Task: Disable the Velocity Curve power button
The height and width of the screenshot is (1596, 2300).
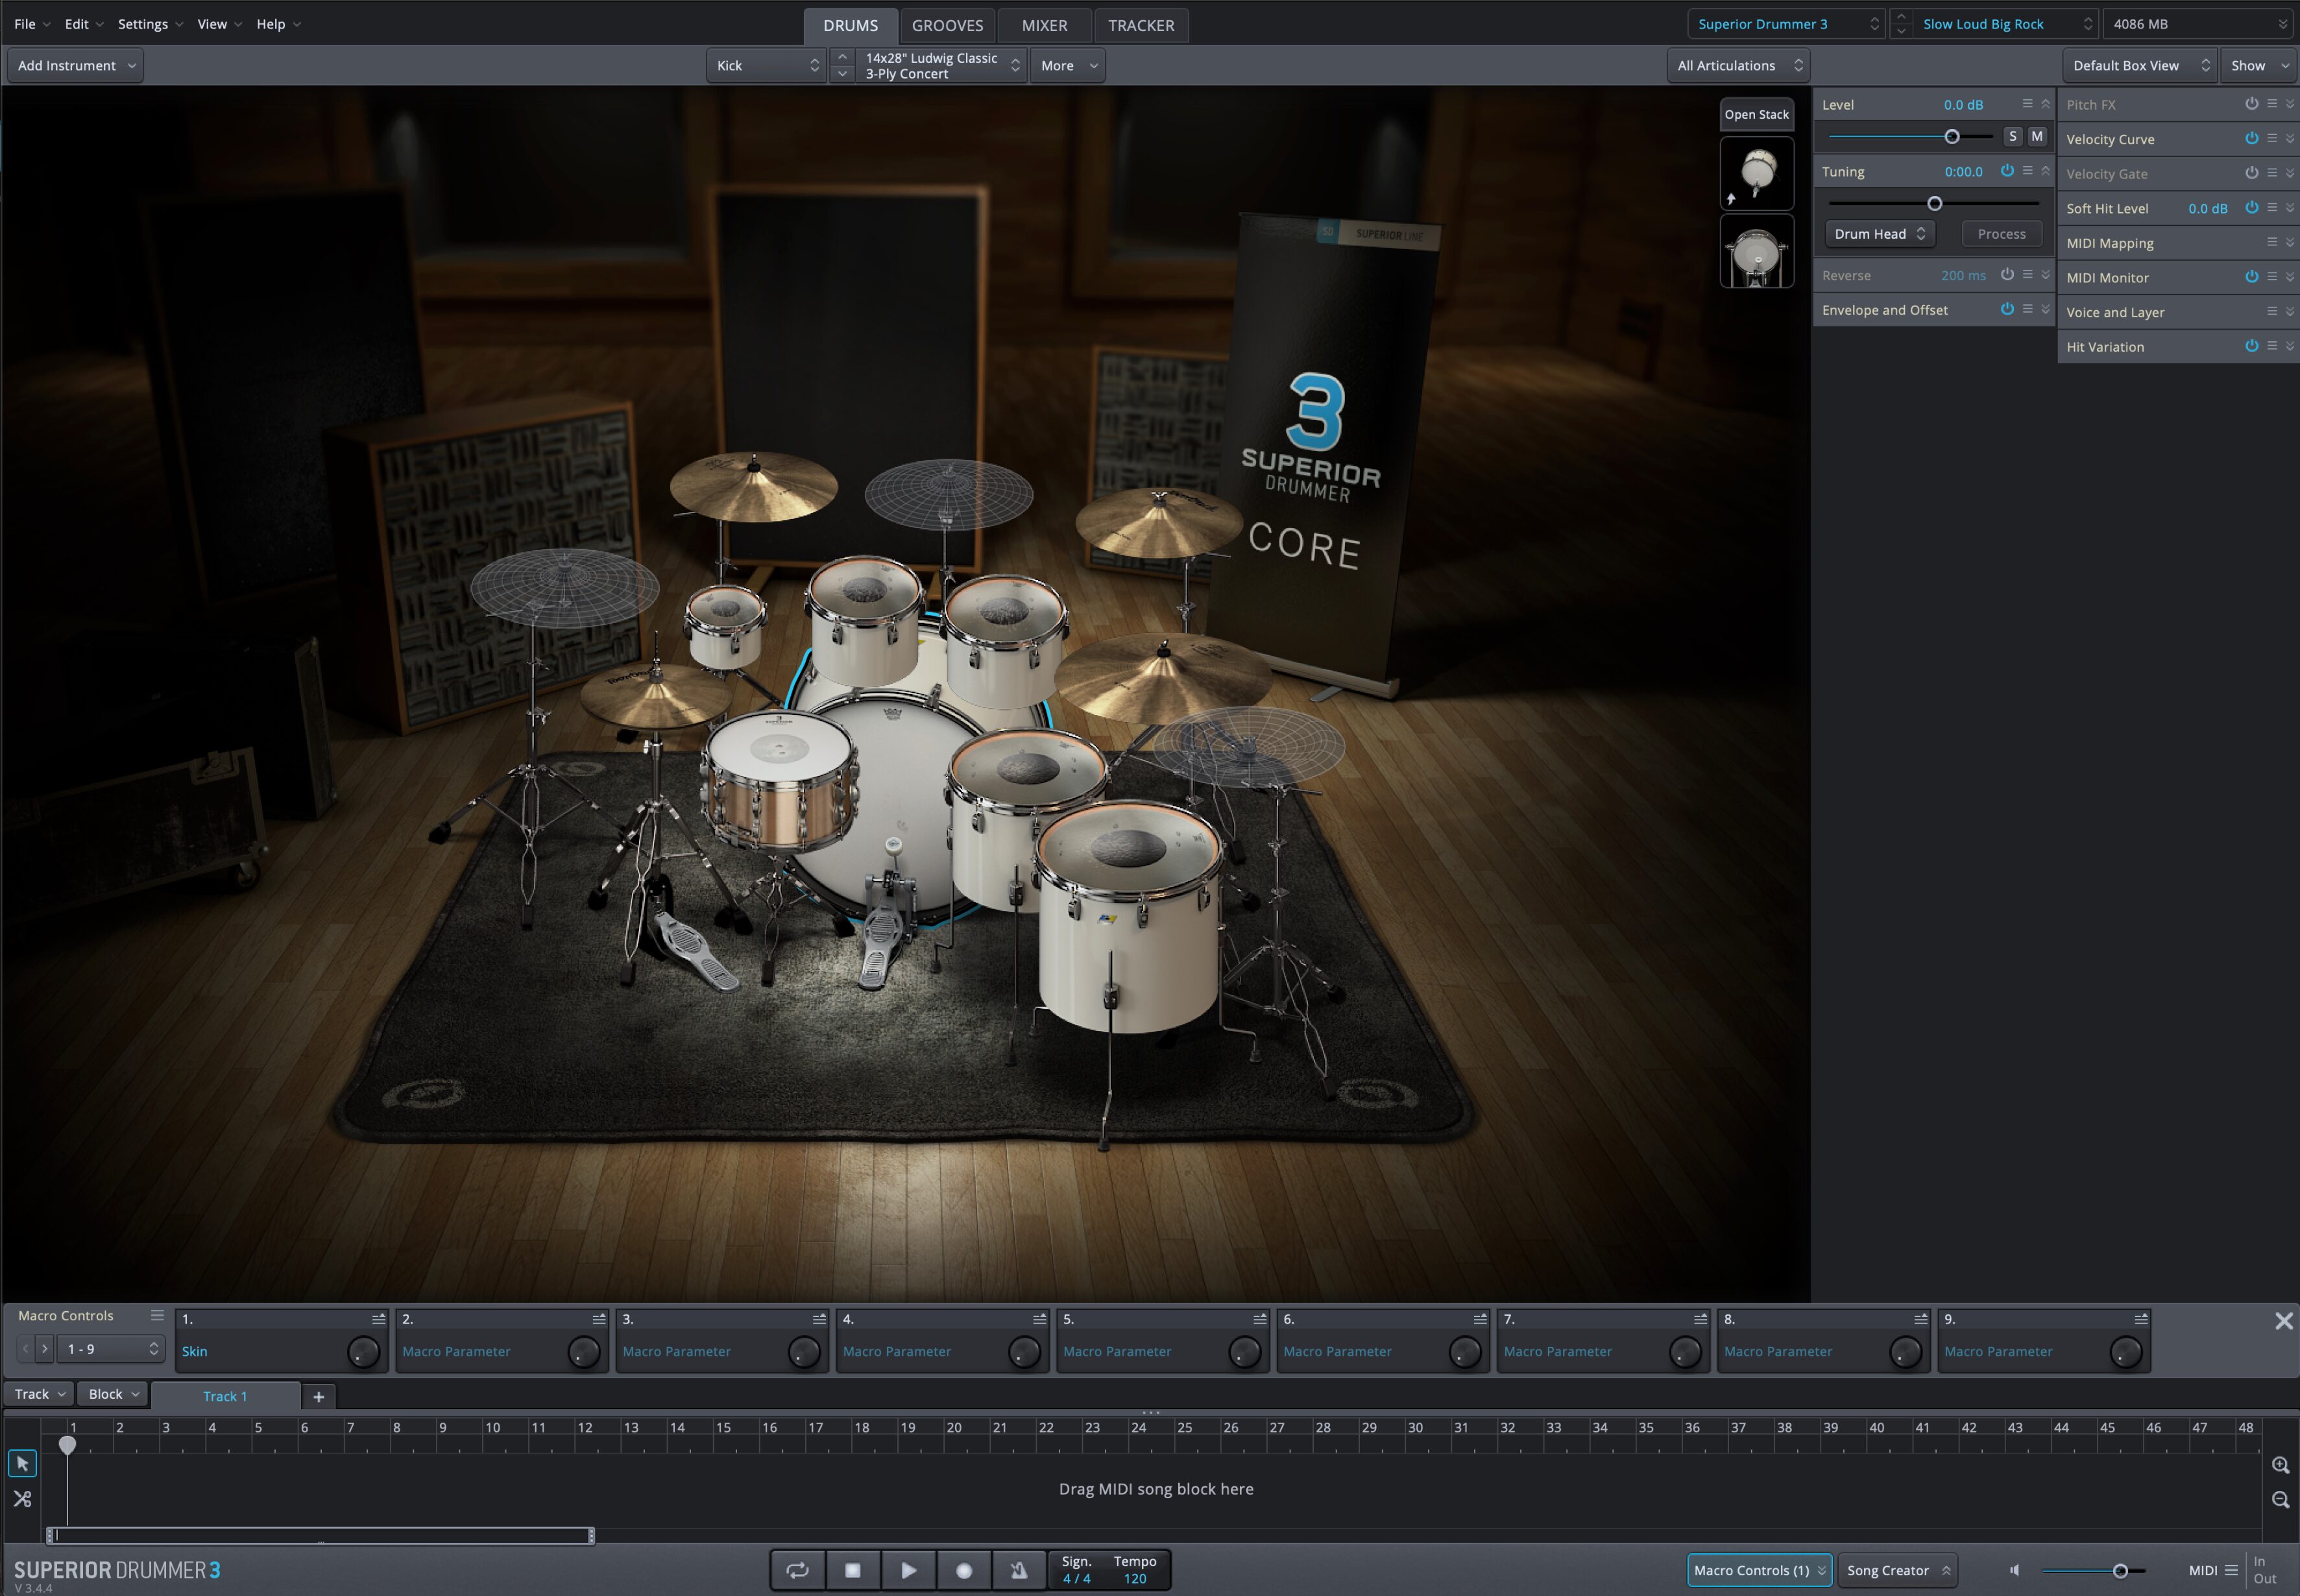Action: click(2252, 138)
